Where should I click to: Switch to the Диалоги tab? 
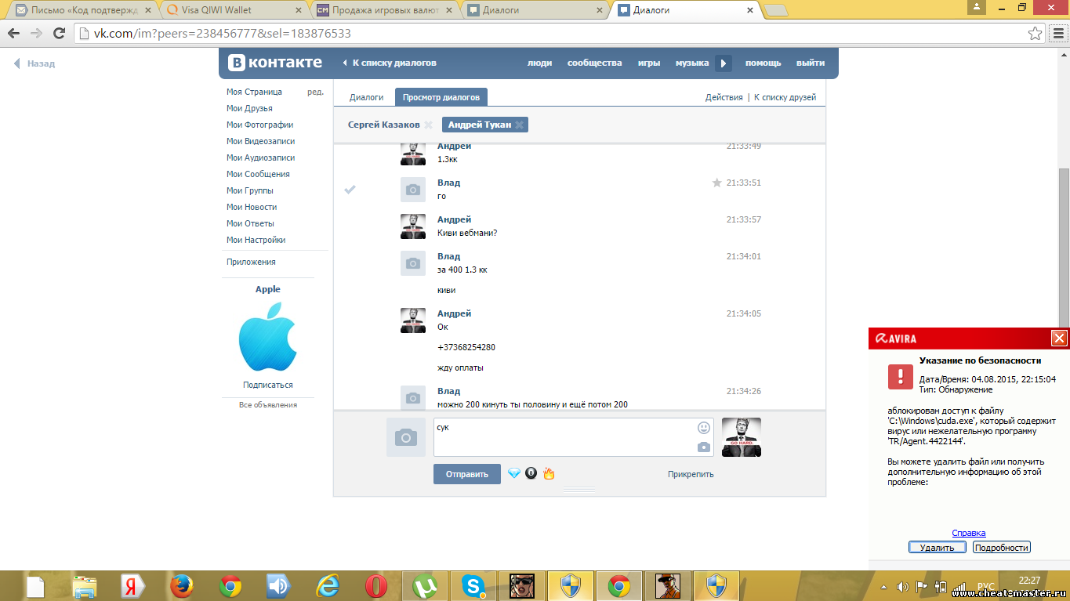[366, 97]
